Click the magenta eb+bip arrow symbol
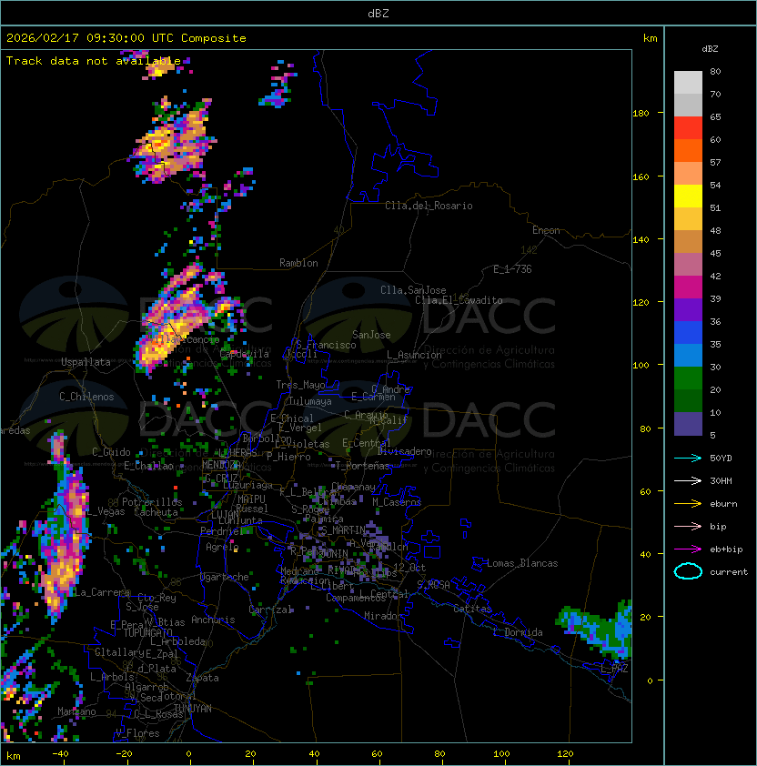 (688, 549)
